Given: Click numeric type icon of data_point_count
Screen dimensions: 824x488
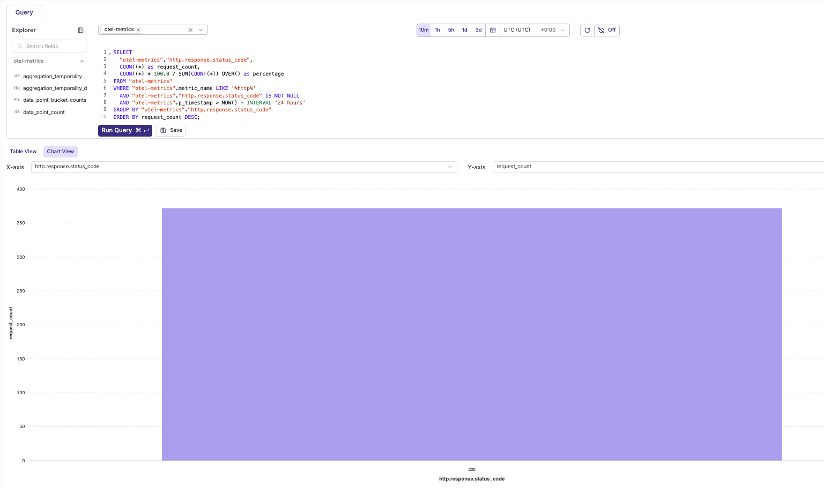Looking at the screenshot, I should tap(17, 112).
